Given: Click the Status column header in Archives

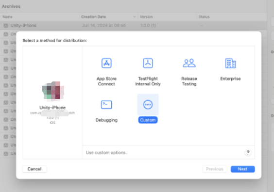Looking at the screenshot, I should point(204,17).
